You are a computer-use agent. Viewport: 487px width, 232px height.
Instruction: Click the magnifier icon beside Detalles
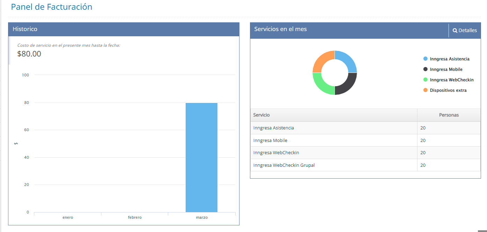pos(455,31)
